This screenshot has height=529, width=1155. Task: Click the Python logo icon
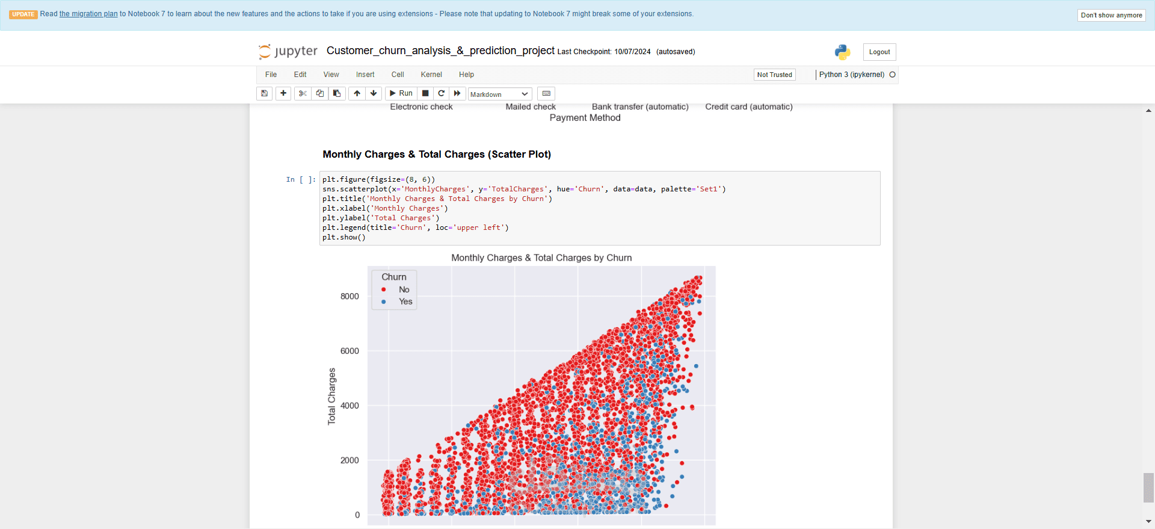[x=842, y=52]
